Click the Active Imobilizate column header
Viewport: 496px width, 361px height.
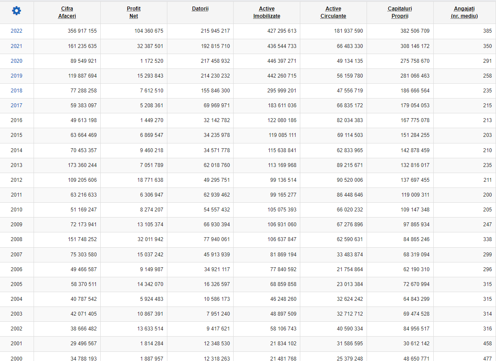(267, 12)
